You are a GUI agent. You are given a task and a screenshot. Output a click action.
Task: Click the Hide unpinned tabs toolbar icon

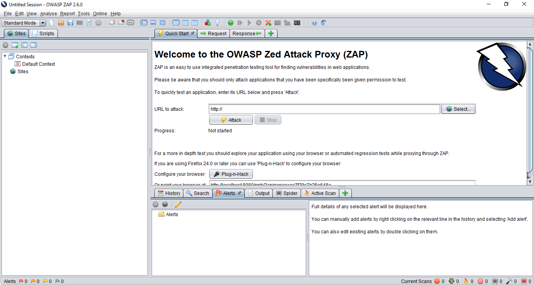(121, 23)
